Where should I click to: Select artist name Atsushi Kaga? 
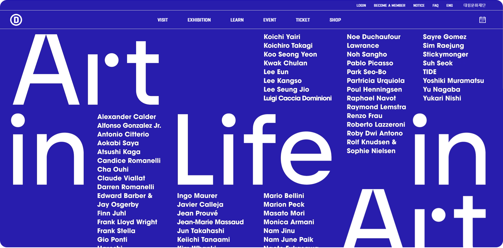(119, 152)
